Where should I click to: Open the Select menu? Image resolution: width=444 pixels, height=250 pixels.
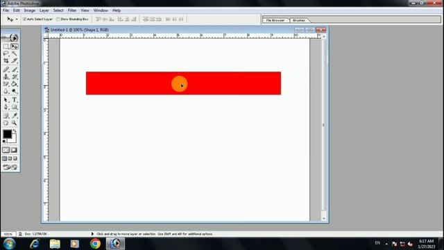(58, 10)
